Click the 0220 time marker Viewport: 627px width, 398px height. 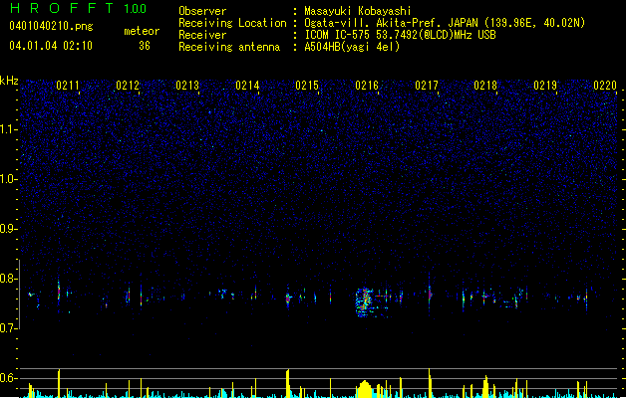[605, 85]
